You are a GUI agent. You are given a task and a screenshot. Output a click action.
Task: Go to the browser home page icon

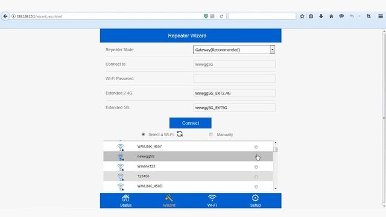pyautogui.click(x=331, y=16)
